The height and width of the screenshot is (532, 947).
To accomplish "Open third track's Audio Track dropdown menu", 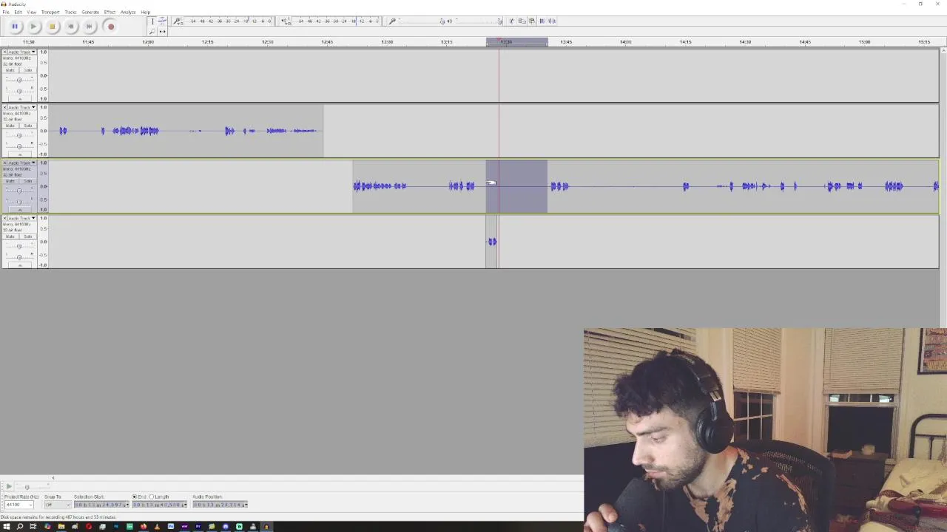I will (x=22, y=163).
